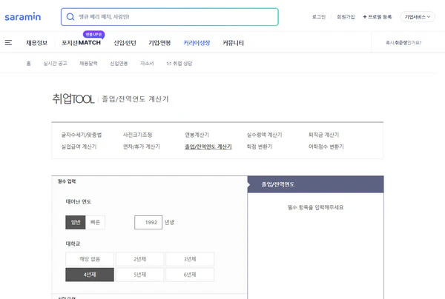Focus the main search box

pyautogui.click(x=174, y=16)
